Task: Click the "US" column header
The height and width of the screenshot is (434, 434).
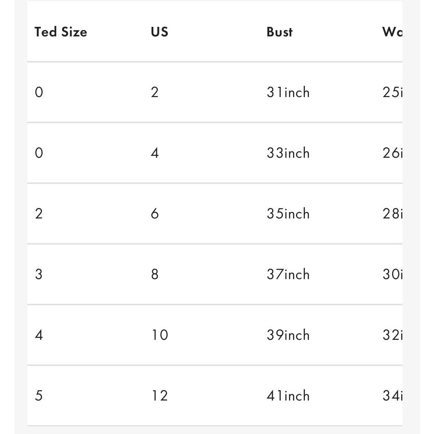Action: tap(160, 32)
